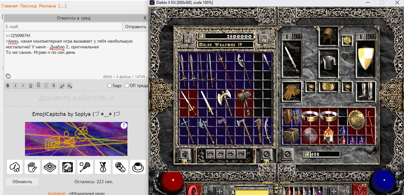The image size is (404, 195).
Task: Click the Отправить button
Action: click(x=136, y=27)
